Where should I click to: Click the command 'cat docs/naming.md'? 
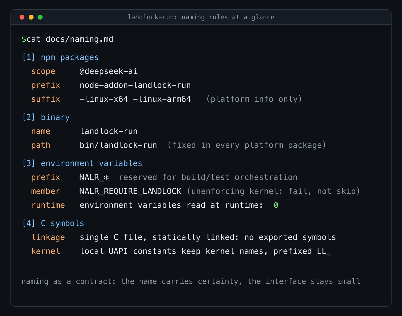[70, 39]
